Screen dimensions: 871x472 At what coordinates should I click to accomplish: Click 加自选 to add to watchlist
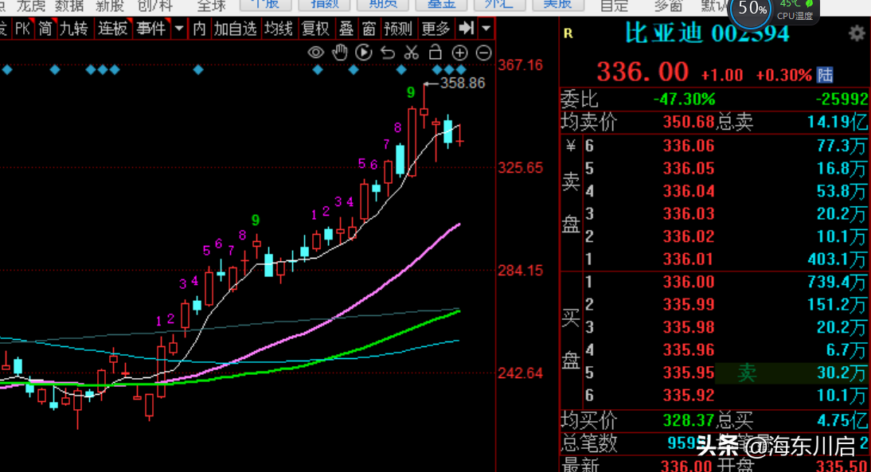point(235,28)
